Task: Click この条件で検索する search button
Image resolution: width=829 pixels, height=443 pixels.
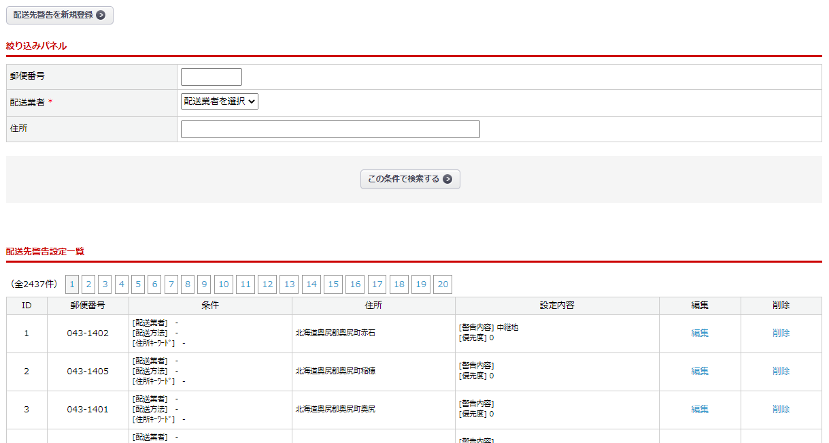Action: point(409,179)
